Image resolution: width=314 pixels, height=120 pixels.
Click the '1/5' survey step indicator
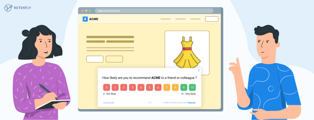click(150, 103)
